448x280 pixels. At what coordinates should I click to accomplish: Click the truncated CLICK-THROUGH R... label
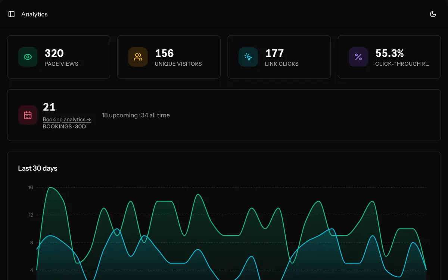[x=402, y=64]
